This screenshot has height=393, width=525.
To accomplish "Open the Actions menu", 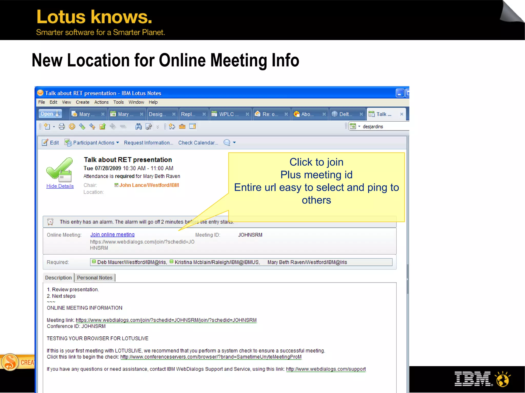I will tap(101, 102).
